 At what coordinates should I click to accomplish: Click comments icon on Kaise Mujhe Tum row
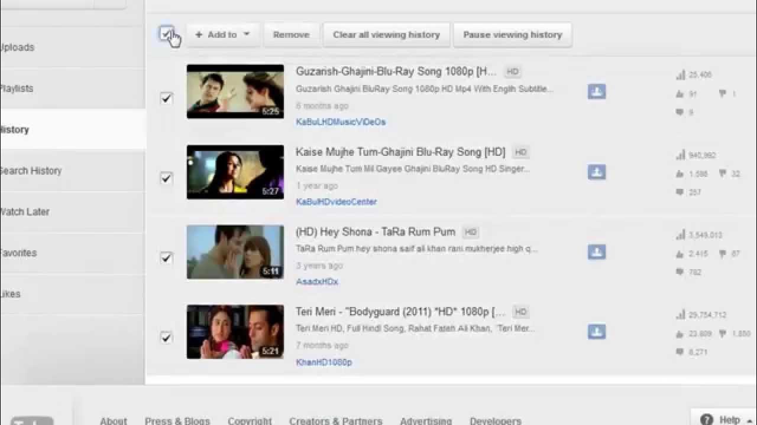coord(680,192)
